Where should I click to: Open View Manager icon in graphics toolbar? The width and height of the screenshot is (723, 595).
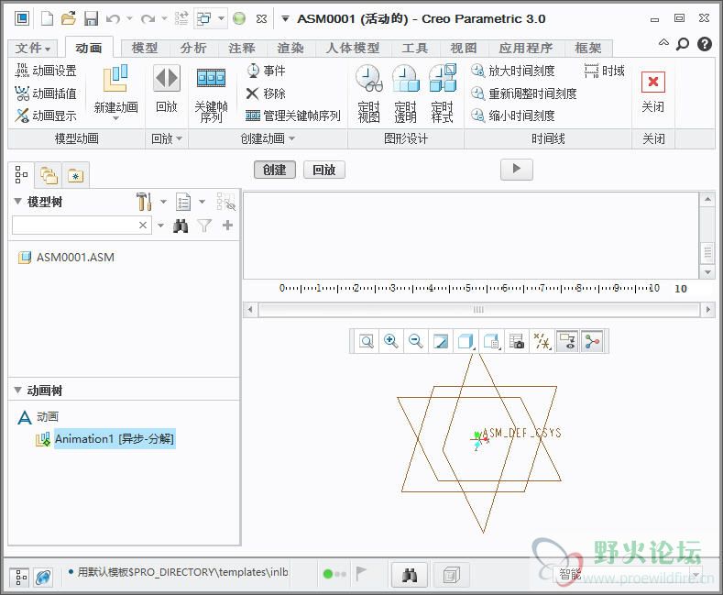click(x=517, y=342)
